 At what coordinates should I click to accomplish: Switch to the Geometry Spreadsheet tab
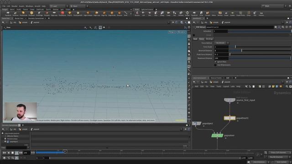tap(36, 18)
